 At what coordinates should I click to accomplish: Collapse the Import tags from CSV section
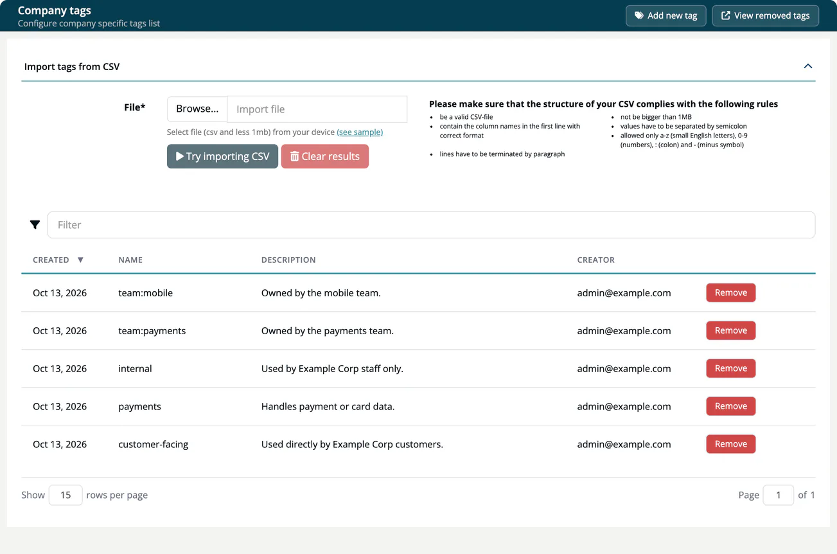(808, 66)
